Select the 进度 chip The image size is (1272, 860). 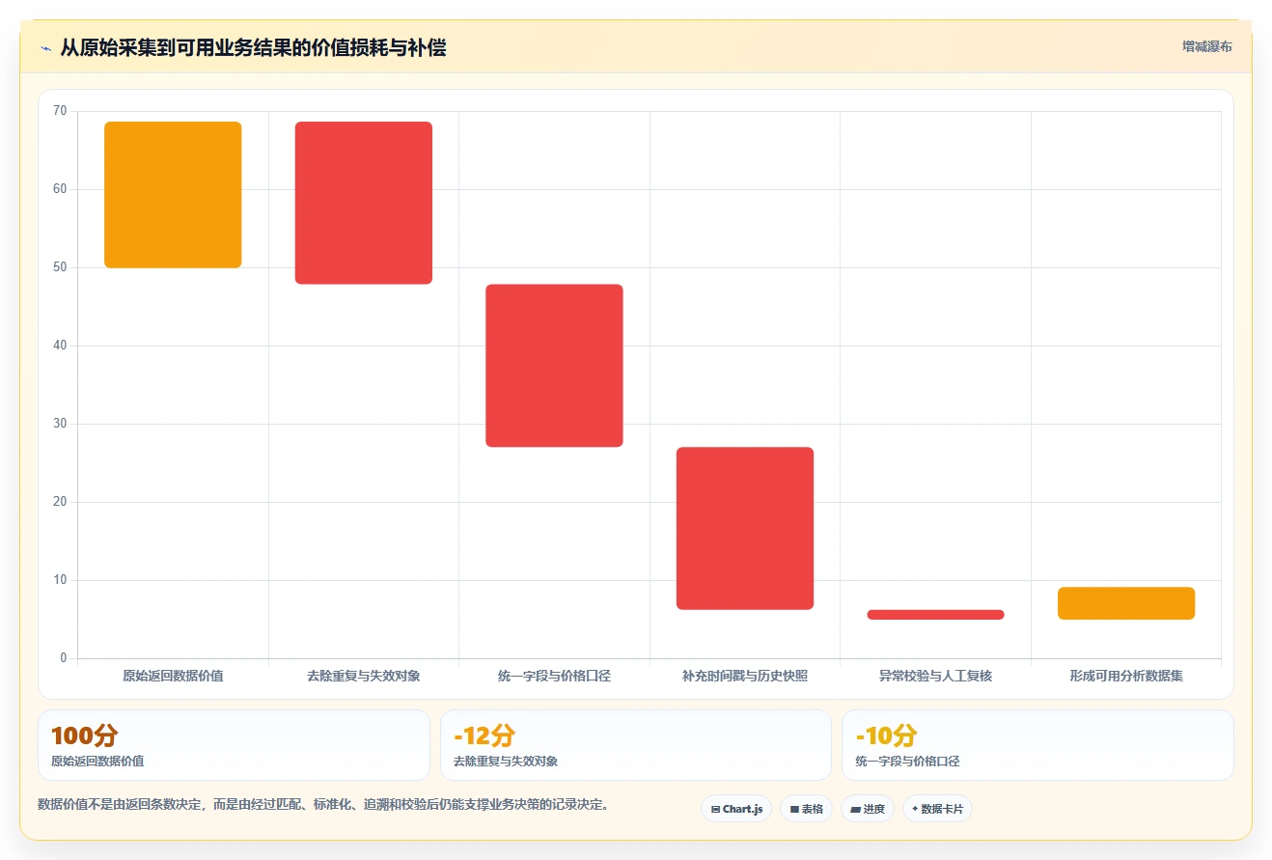(x=868, y=809)
